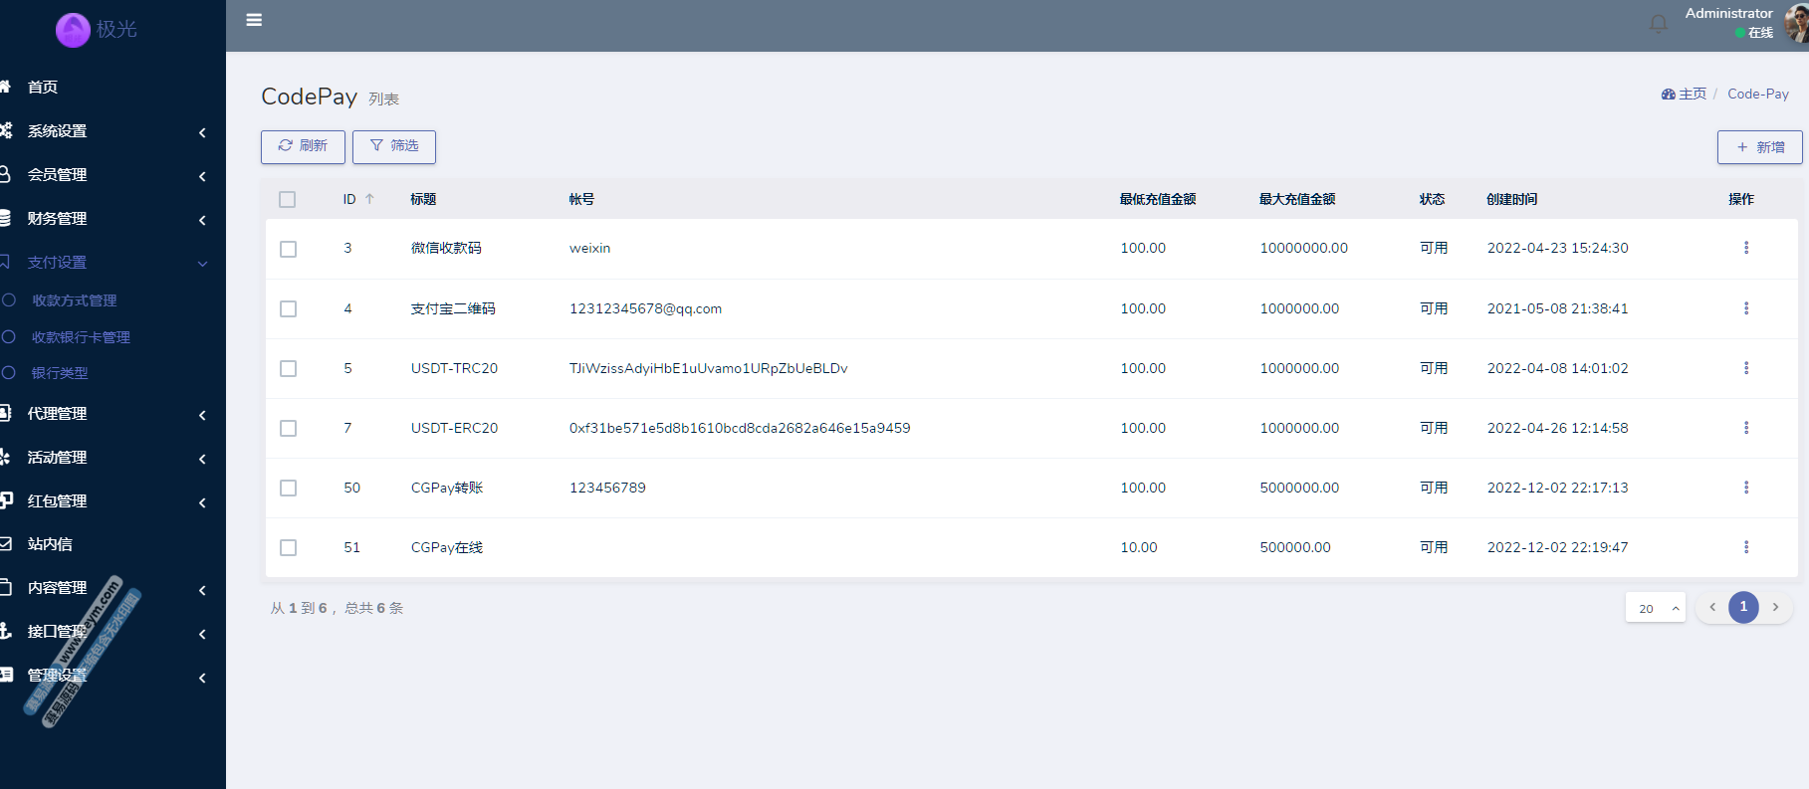Click the 刷新 refresh button
Viewport: 1809px width, 789px height.
click(x=303, y=146)
